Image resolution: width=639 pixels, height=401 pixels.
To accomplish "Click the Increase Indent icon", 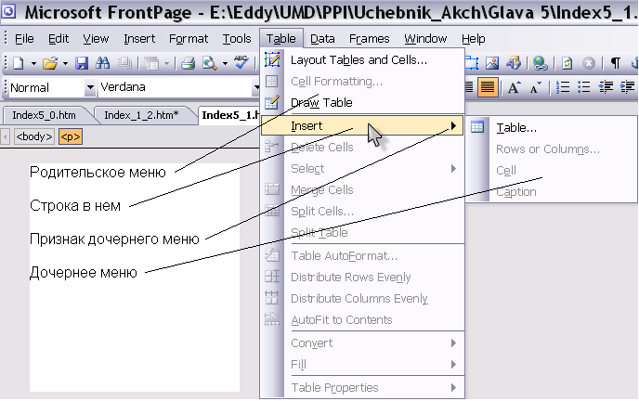I will [627, 87].
